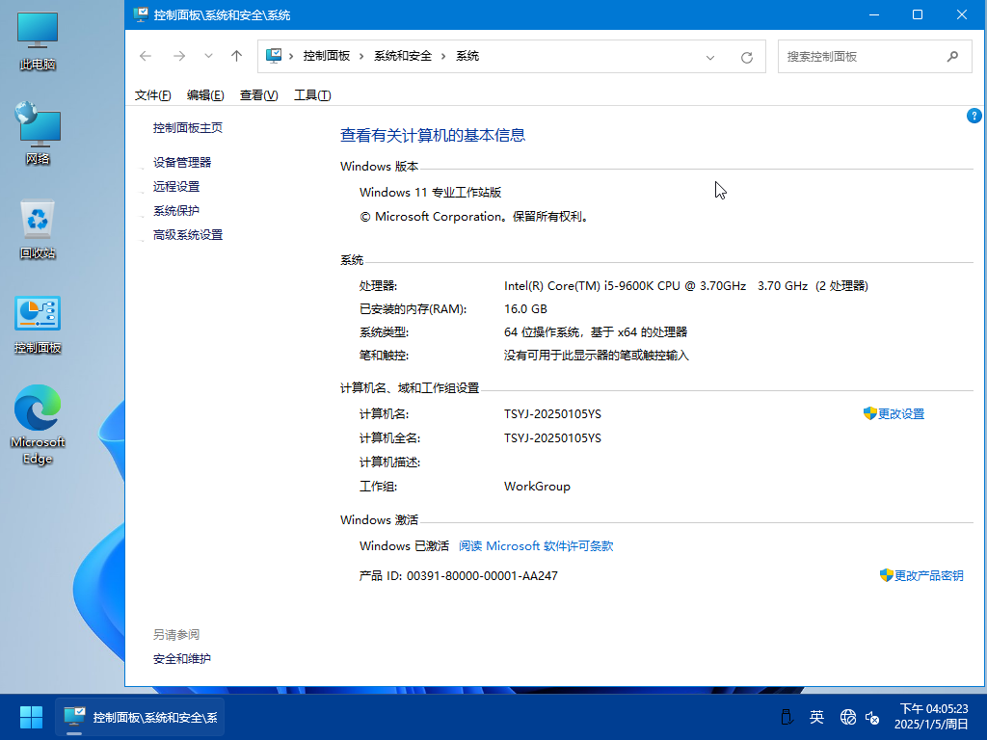Viewport: 987px width, 740px height.
Task: Open 系统保护 link
Action: pos(176,211)
